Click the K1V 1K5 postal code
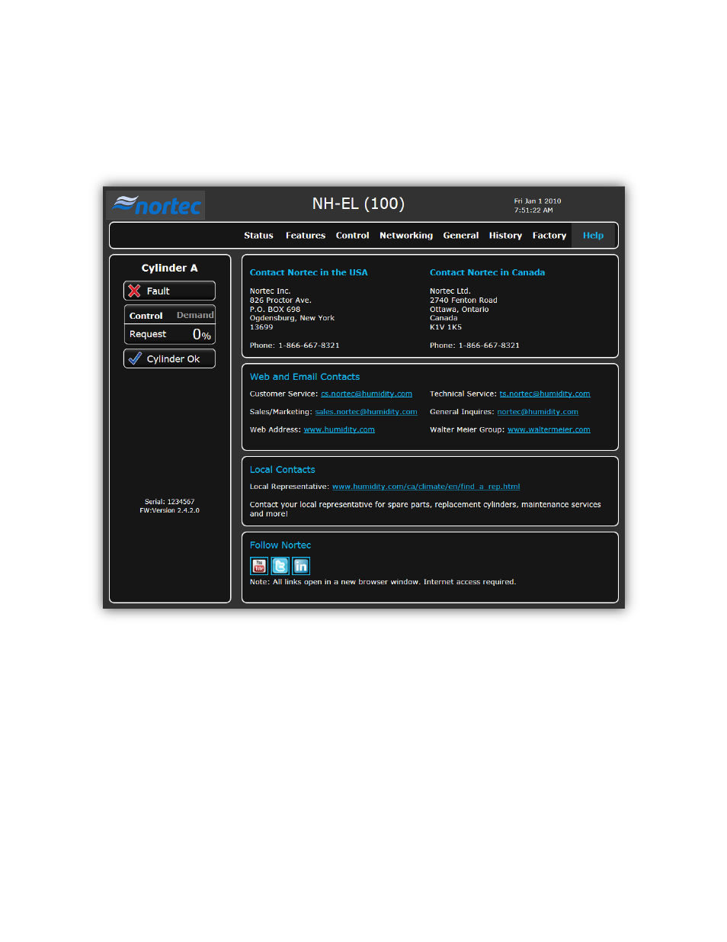727x942 pixels. (445, 327)
